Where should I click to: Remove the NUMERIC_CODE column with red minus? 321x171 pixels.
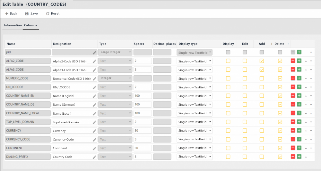pyautogui.click(x=293, y=78)
